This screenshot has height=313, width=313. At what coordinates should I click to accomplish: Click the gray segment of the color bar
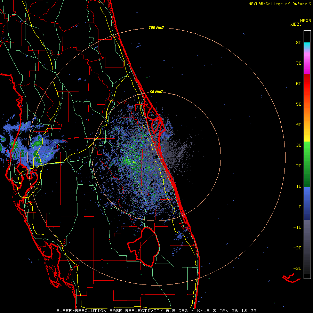307,247
